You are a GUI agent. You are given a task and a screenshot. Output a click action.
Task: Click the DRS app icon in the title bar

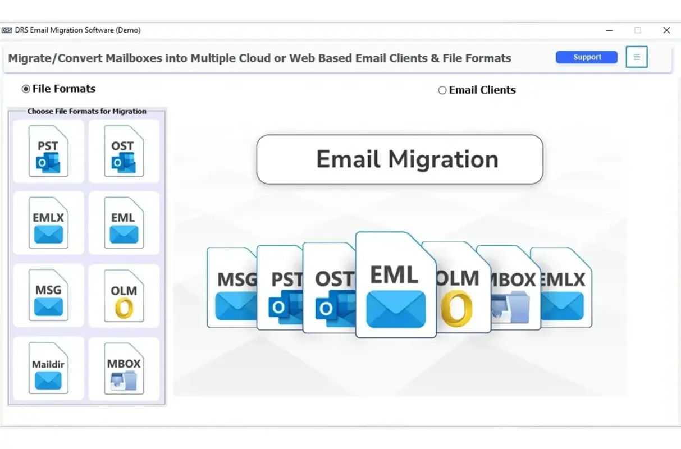6,30
